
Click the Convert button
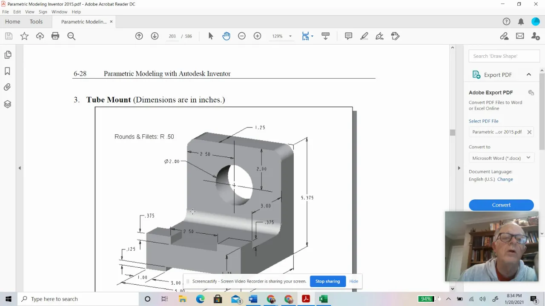click(x=501, y=205)
